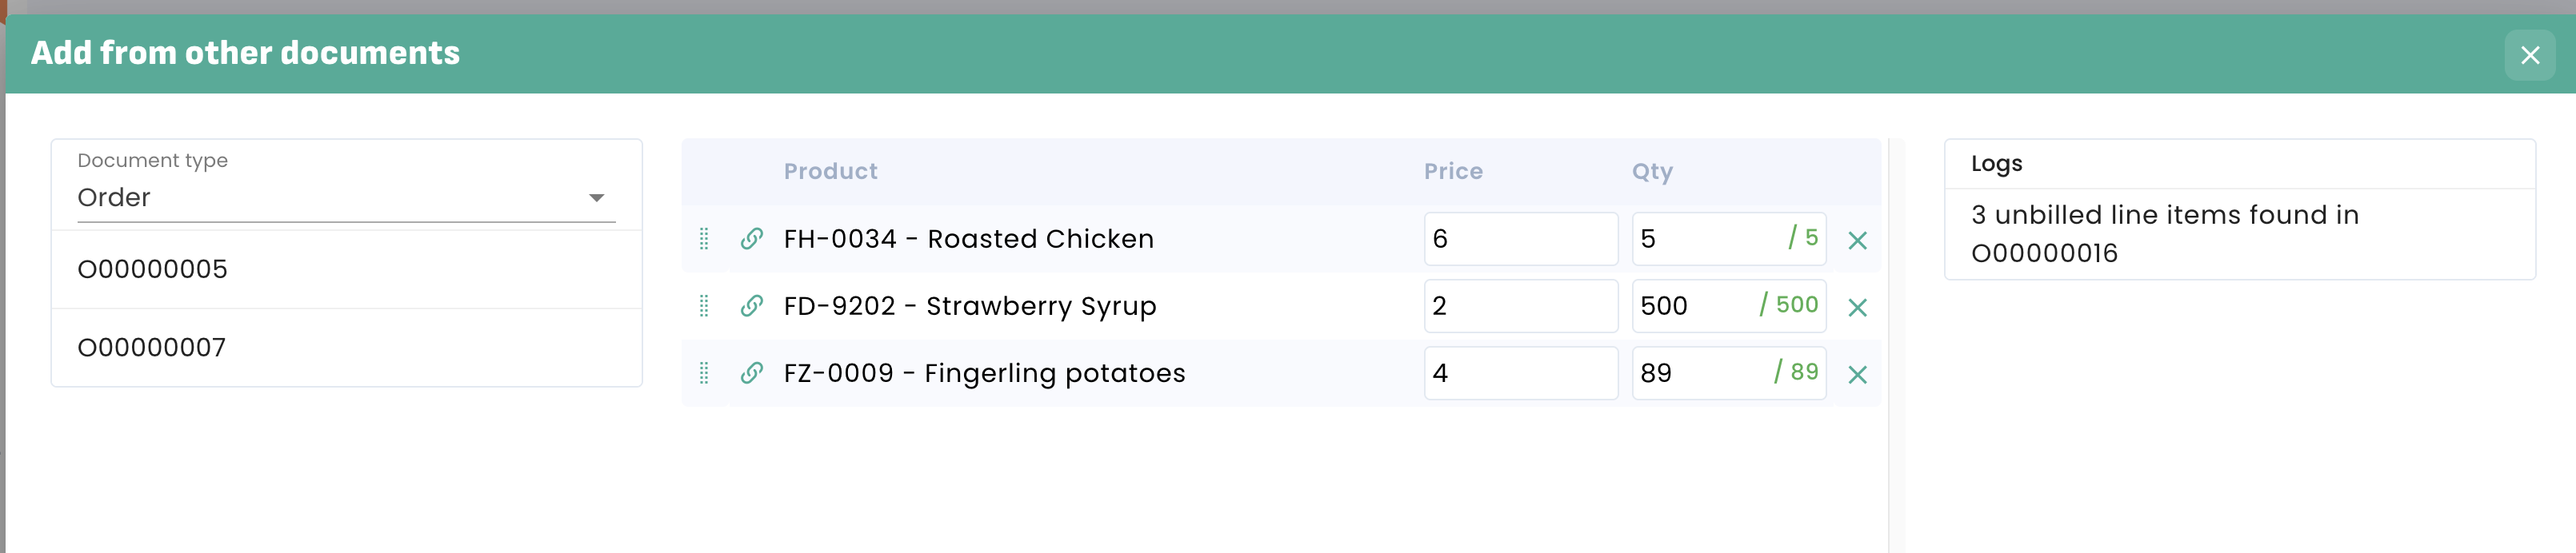The image size is (2576, 553).
Task: Click the FH-0034 Roasted Chicken product name
Action: tap(968, 239)
